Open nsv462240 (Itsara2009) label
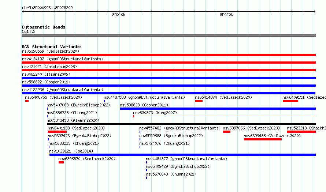Viewport: 326px width, 192px height. (46, 74)
